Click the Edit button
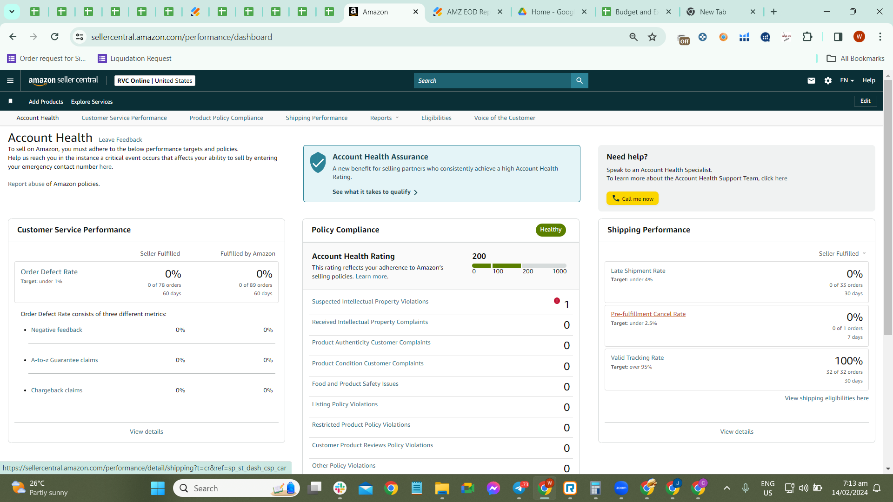Screen dimensions: 893x502 [x=866, y=101]
